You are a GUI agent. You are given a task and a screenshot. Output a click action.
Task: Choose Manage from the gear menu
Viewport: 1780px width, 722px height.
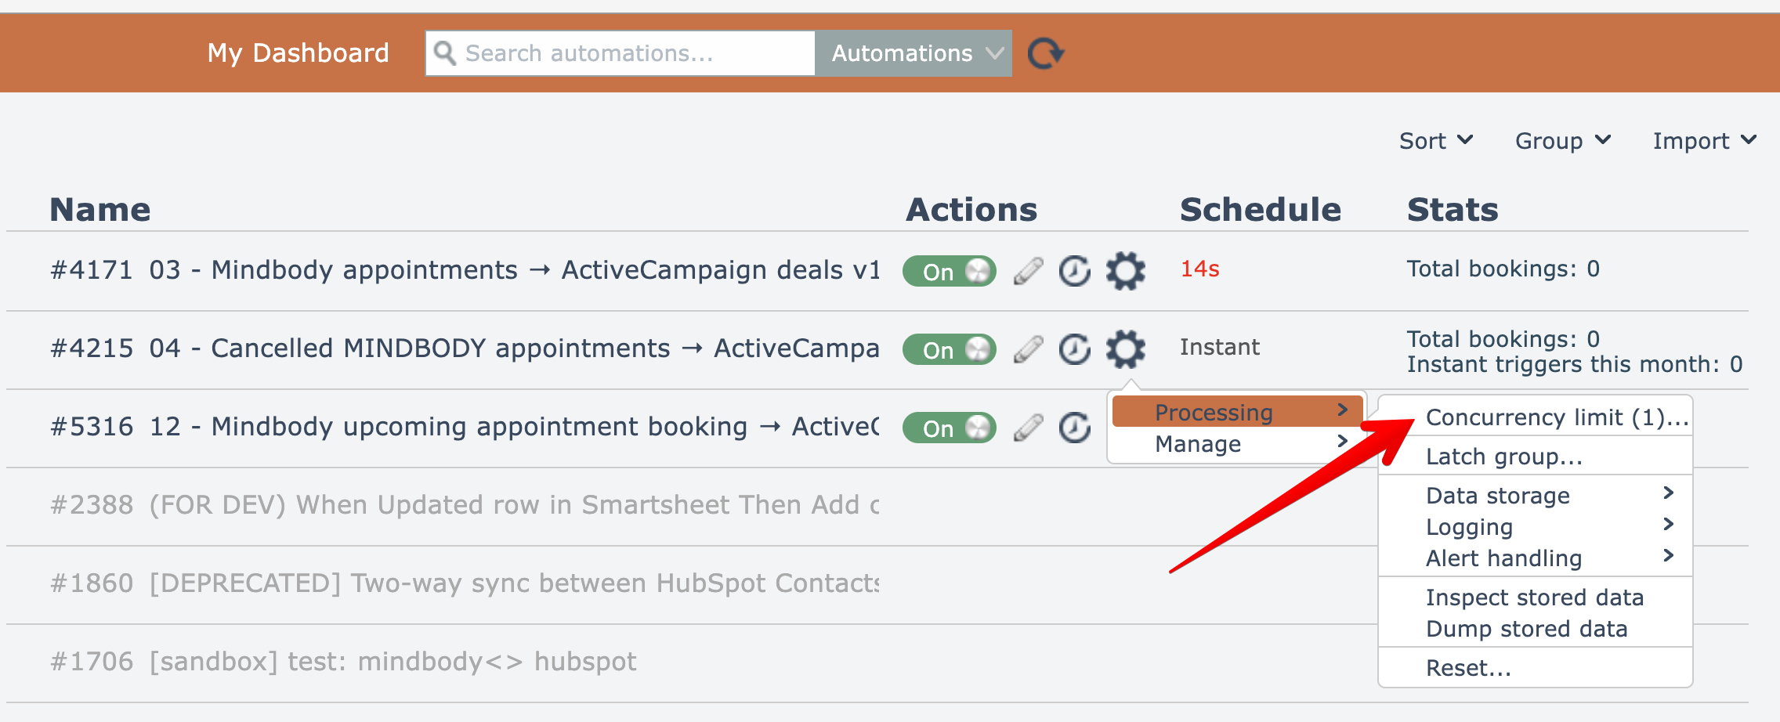pyautogui.click(x=1198, y=444)
